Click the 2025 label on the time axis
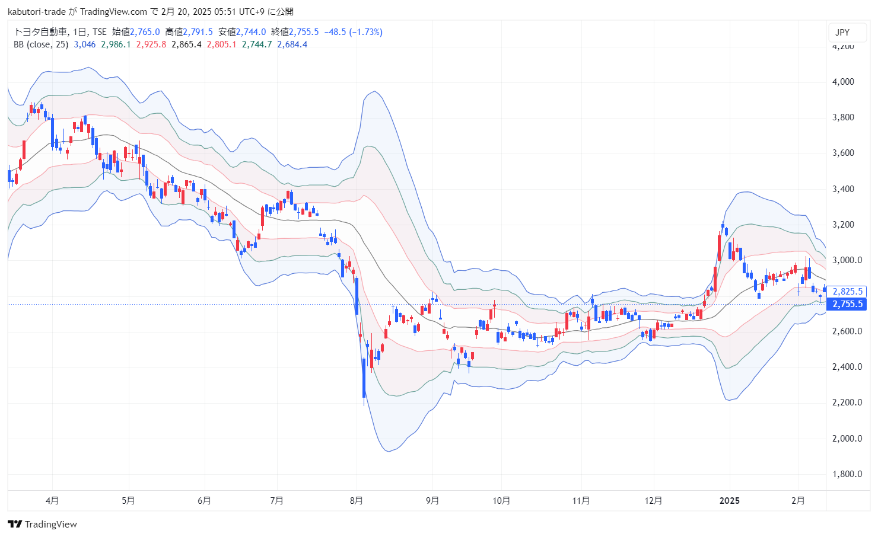 730,501
